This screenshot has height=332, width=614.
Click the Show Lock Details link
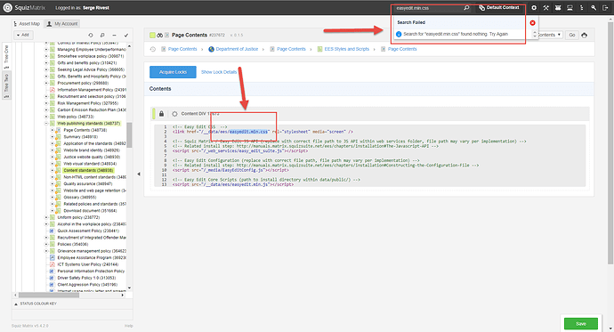(x=219, y=72)
